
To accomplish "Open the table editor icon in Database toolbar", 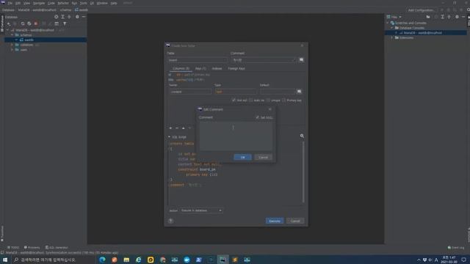I will click(x=57, y=23).
